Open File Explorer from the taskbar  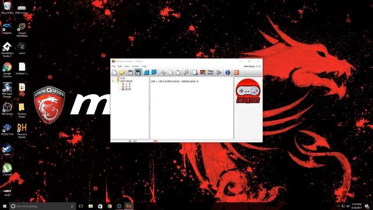coord(91,206)
